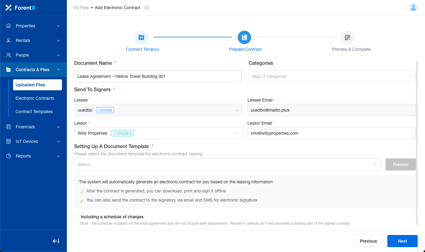Click the Connect Tenancy step icon
This screenshot has width=425, height=252.
point(141,37)
